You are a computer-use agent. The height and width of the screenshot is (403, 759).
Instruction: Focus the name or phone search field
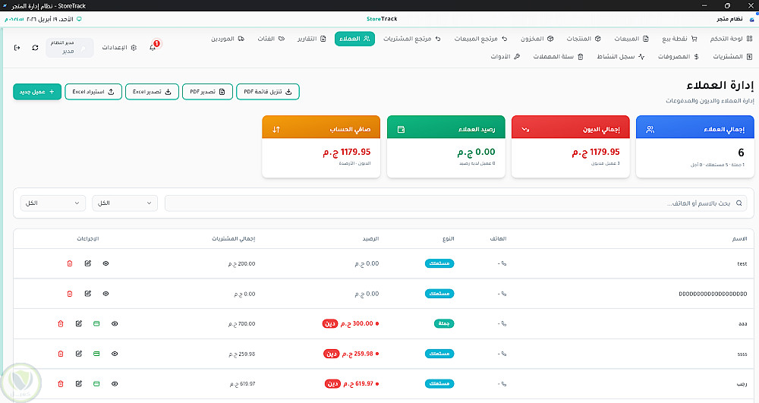coord(455,203)
